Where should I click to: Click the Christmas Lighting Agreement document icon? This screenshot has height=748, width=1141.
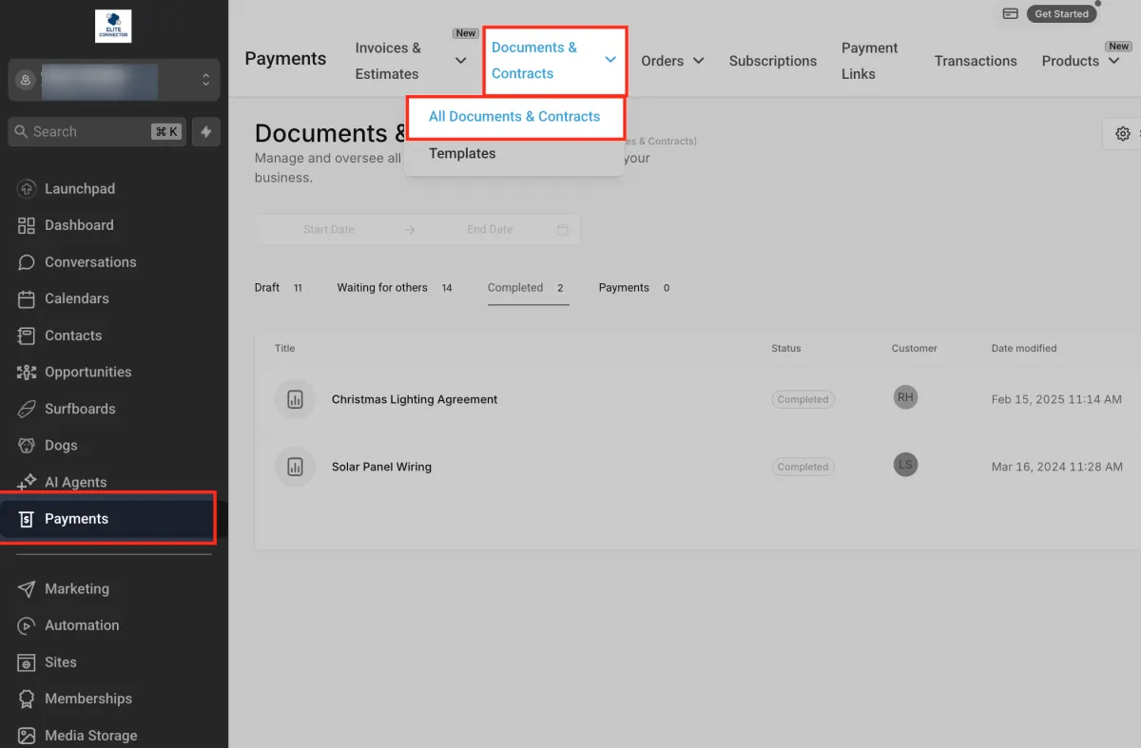[x=295, y=399]
